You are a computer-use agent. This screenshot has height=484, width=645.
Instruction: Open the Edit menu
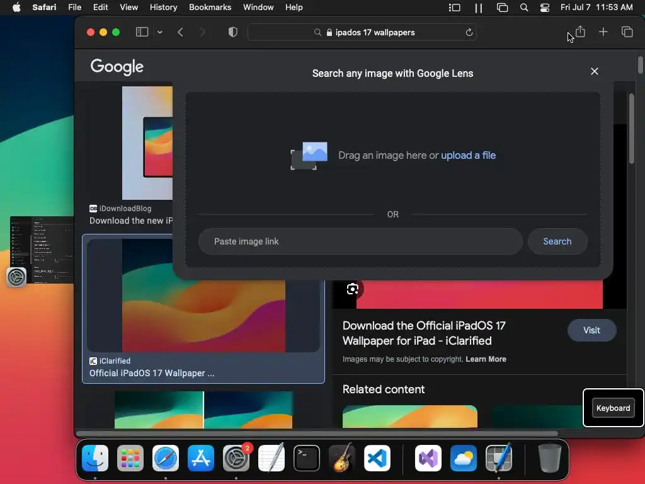[100, 8]
